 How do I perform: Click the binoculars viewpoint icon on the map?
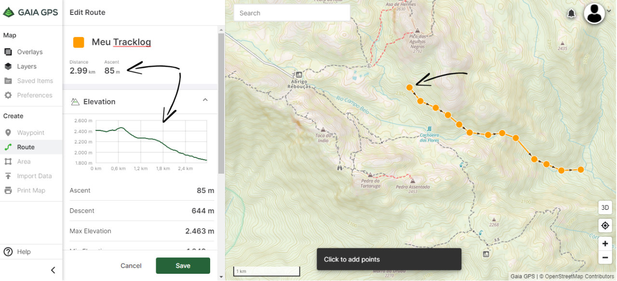point(341,168)
